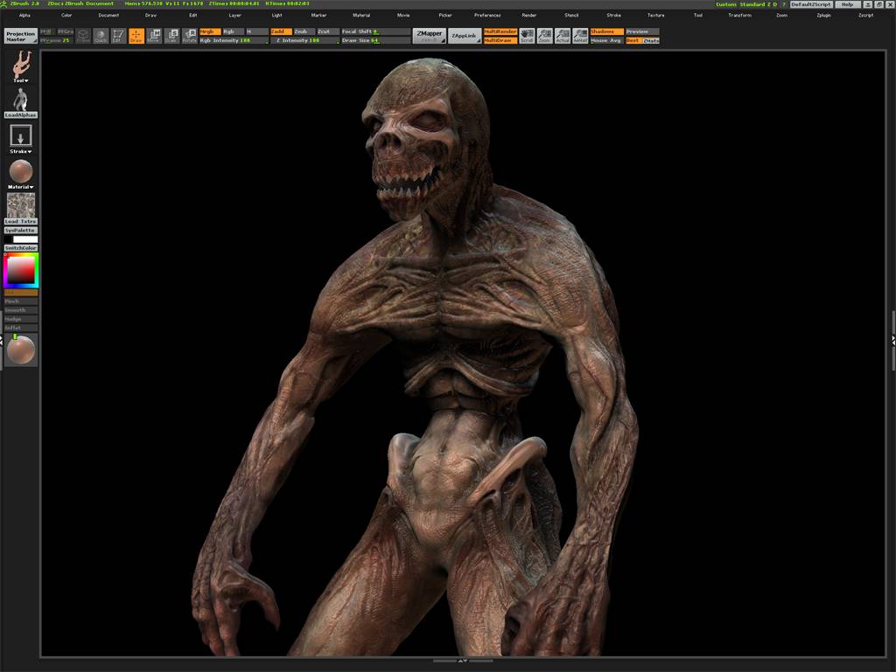
Task: Open the Draw menu
Action: (150, 16)
